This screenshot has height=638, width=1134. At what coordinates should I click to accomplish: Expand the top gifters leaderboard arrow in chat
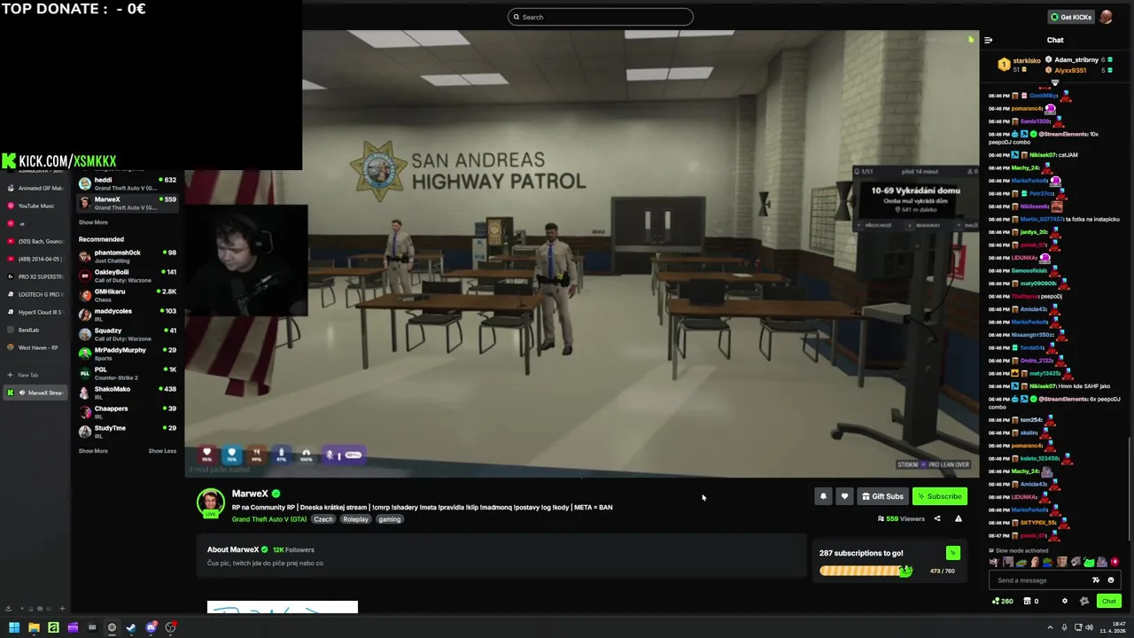1055,83
